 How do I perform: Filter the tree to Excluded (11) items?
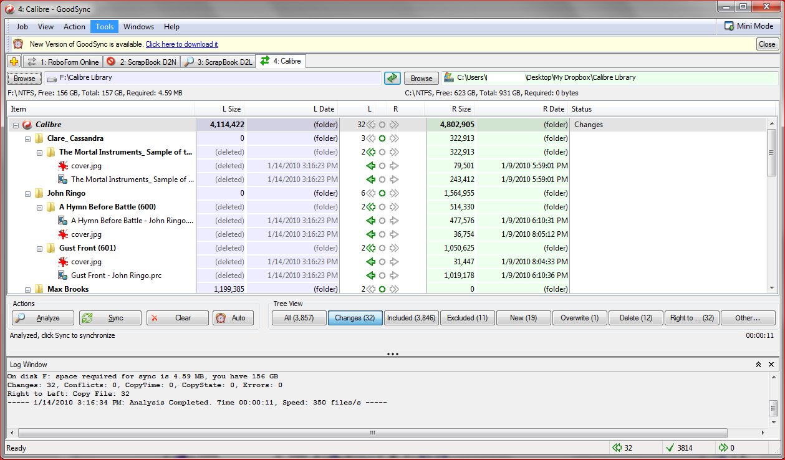(466, 318)
